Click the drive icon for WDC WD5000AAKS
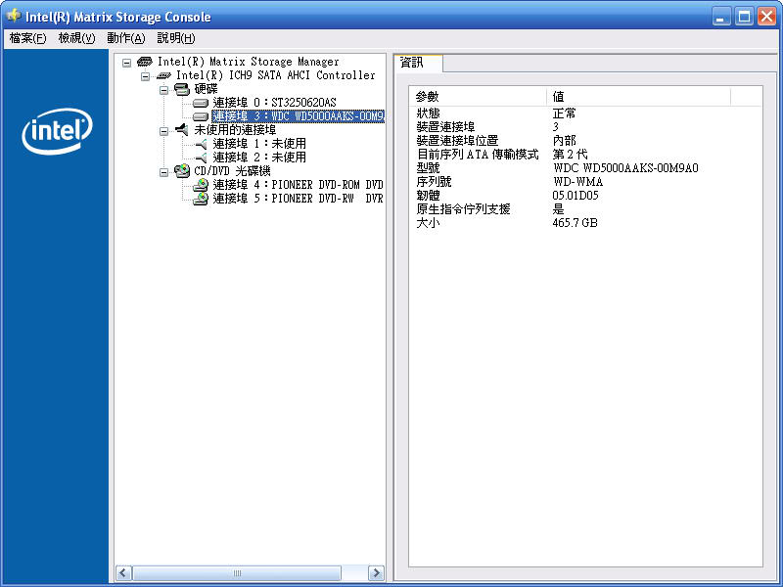Viewport: 783px width, 587px height. tap(201, 116)
